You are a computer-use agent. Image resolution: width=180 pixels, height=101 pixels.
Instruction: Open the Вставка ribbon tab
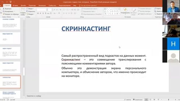[15, 6]
